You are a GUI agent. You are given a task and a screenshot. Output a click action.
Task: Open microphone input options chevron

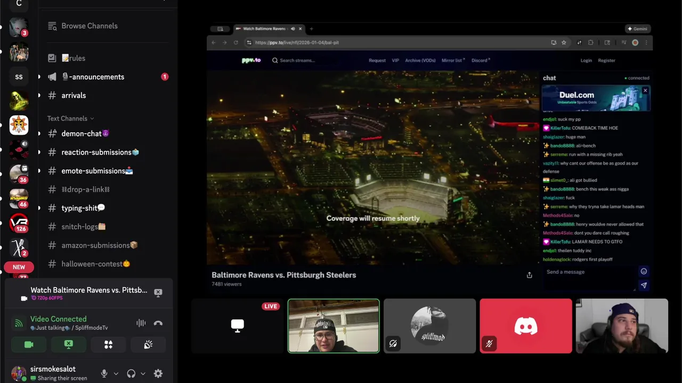[x=116, y=373]
